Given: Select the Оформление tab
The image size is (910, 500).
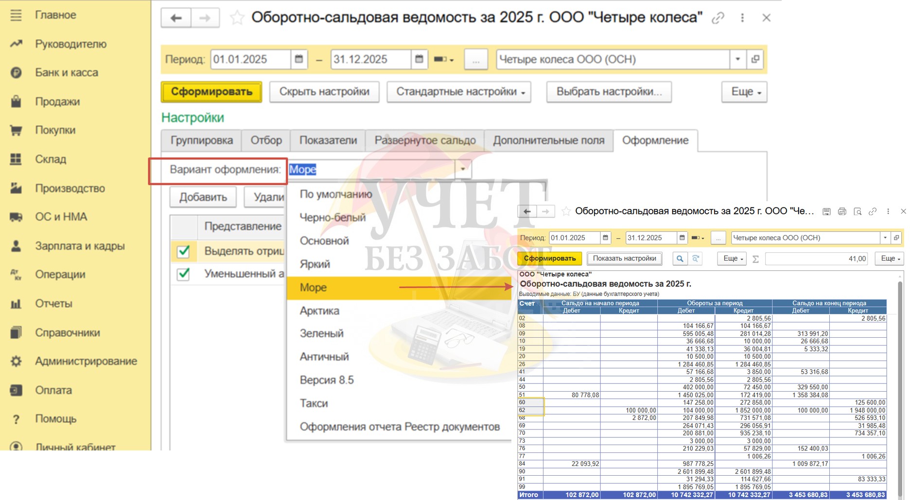Looking at the screenshot, I should [655, 140].
